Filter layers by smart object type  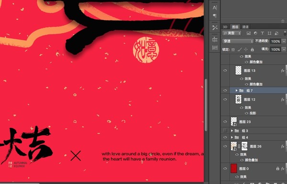pyautogui.click(x=276, y=33)
